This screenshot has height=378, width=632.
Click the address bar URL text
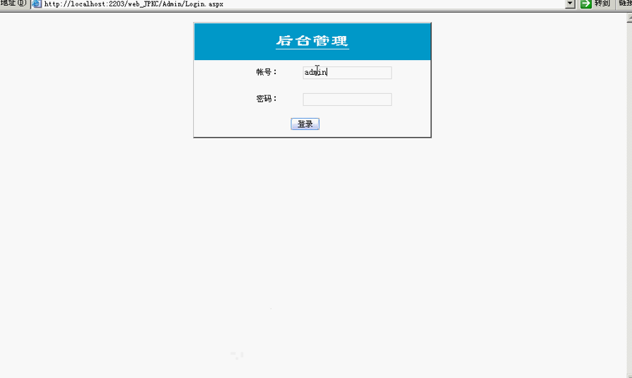tap(134, 4)
